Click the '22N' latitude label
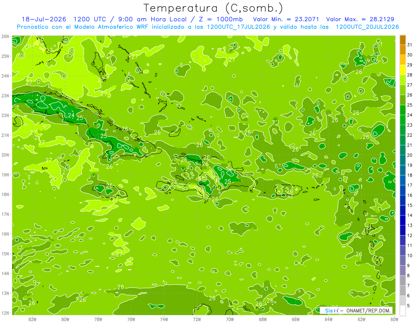Screen dimensions: 419x324 pyautogui.click(x=5, y=115)
